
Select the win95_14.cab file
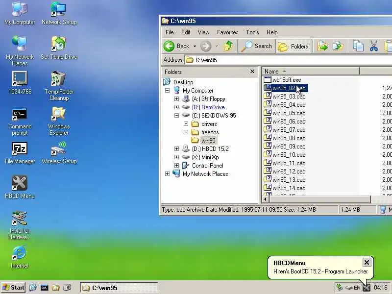pyautogui.click(x=289, y=188)
